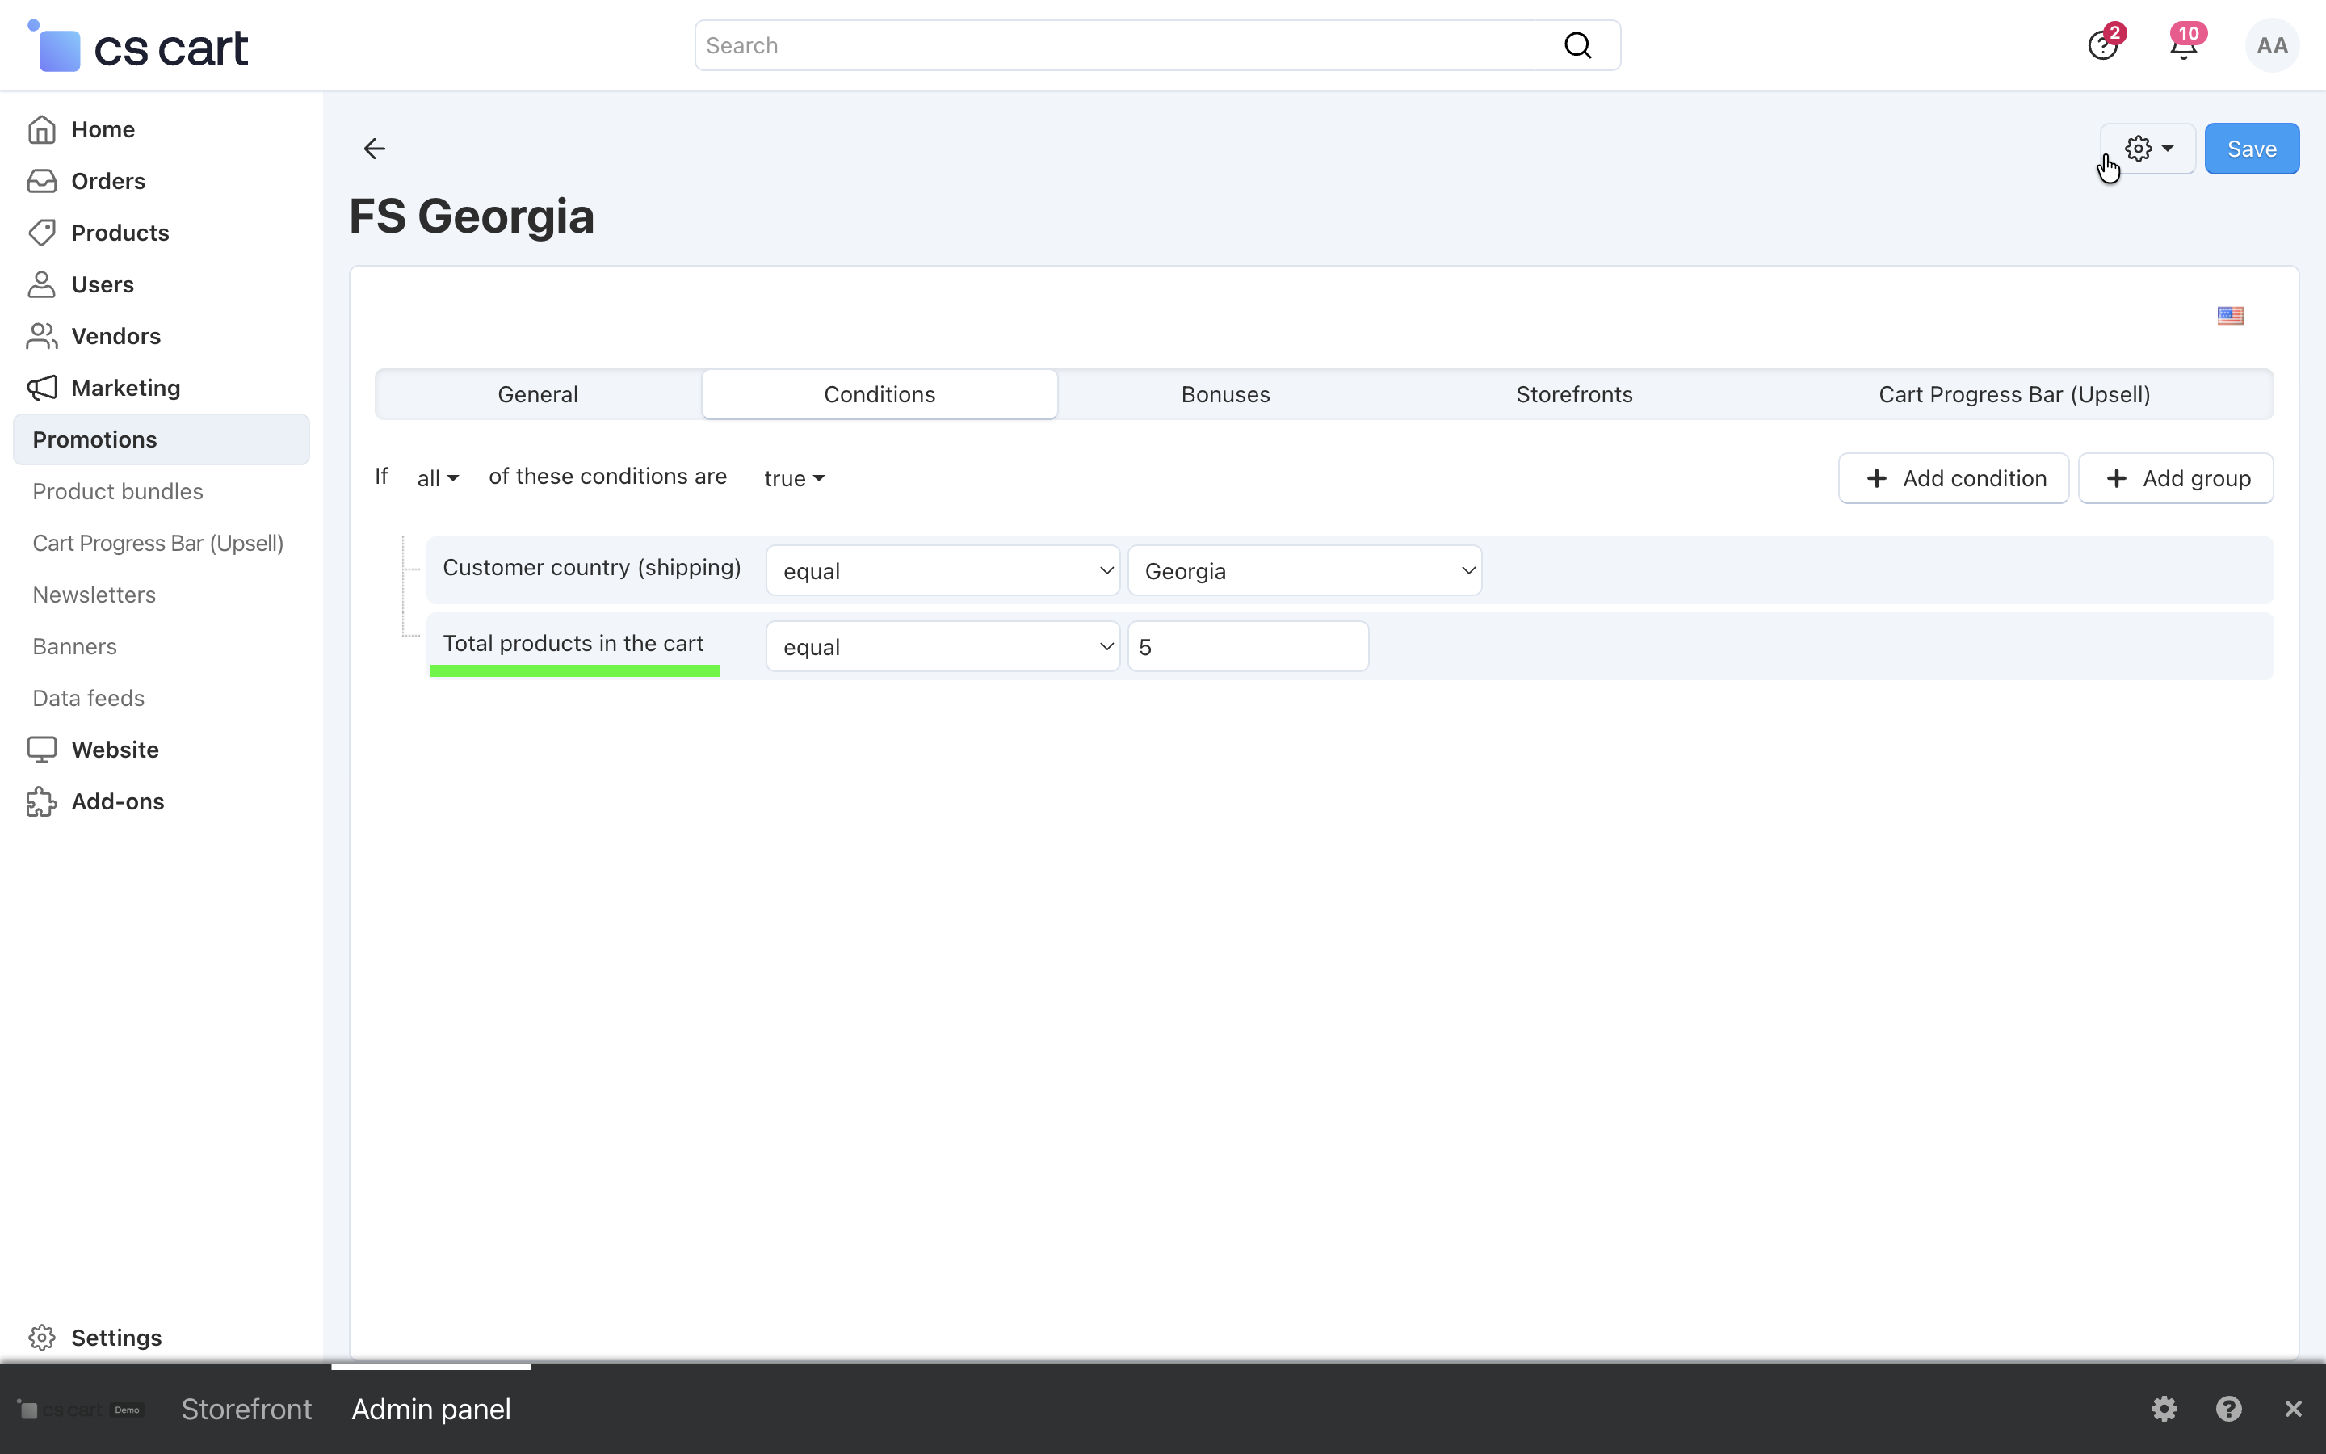Expand the 'true' conditions dropdown
The image size is (2326, 1454).
coord(794,478)
